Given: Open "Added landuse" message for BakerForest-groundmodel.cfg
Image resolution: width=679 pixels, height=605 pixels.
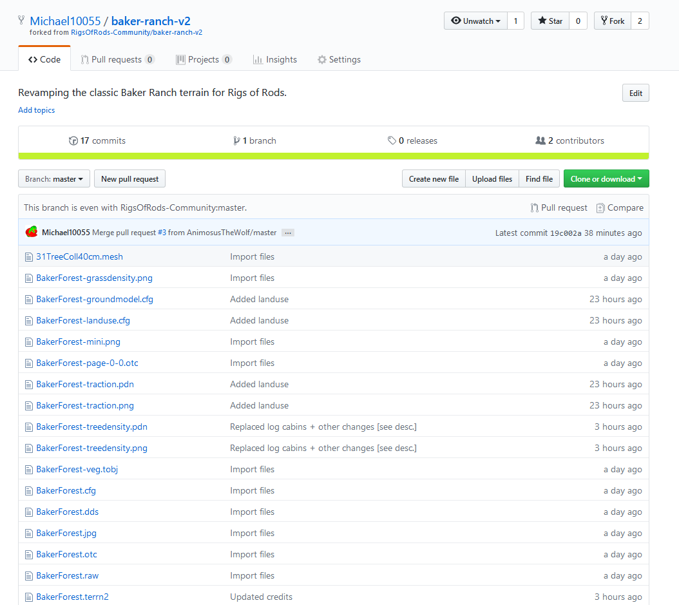Looking at the screenshot, I should tap(260, 299).
